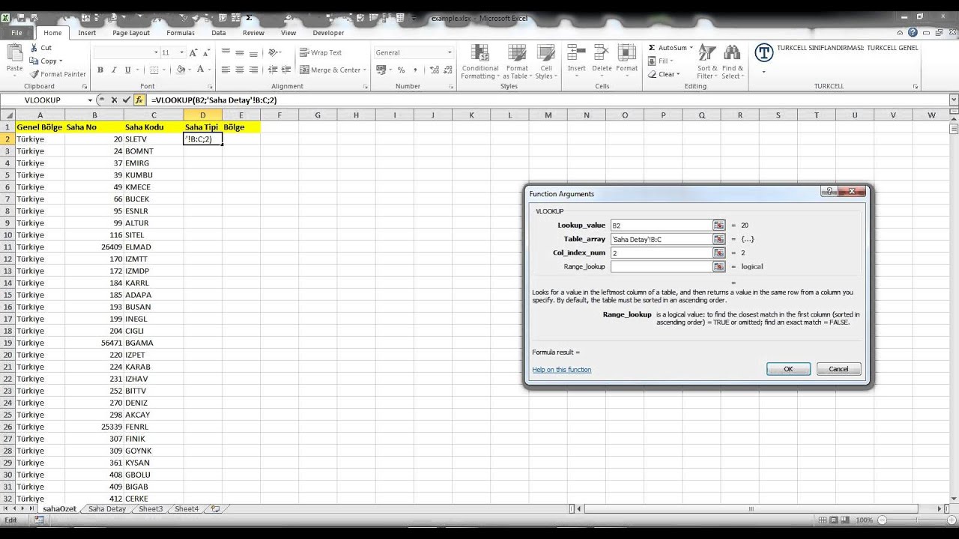This screenshot has height=539, width=959.
Task: Switch to Page Layout view in status bar
Action: click(832, 520)
